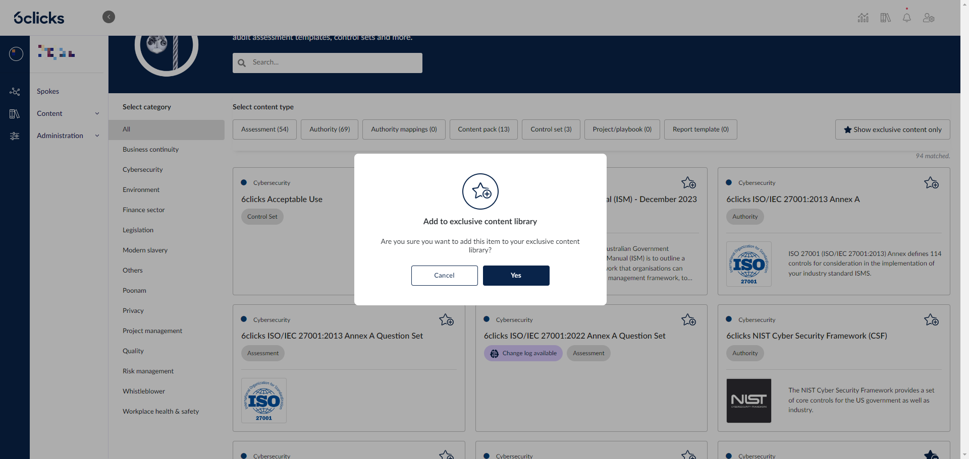Select Workplace health & safety category
969x459 pixels.
(160, 412)
